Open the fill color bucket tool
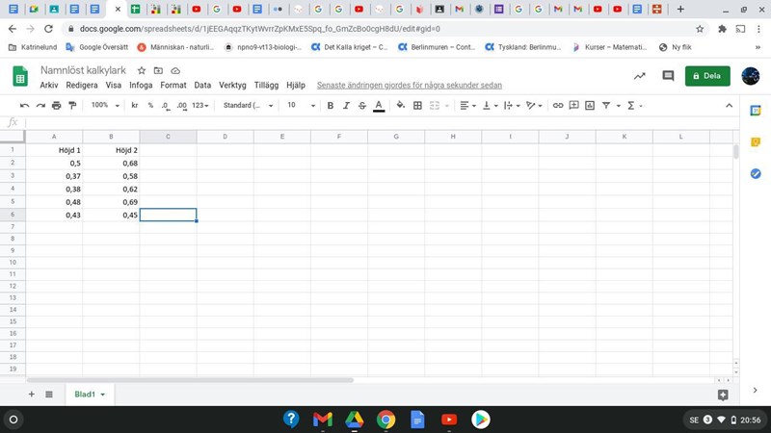The width and height of the screenshot is (771, 433). 400,105
